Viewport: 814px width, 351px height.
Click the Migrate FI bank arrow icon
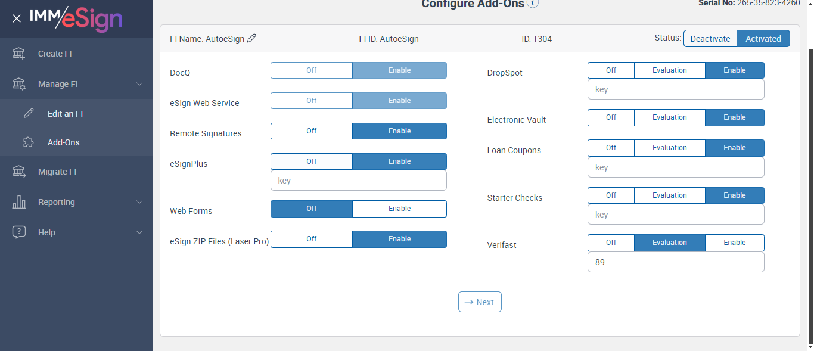[x=19, y=172]
